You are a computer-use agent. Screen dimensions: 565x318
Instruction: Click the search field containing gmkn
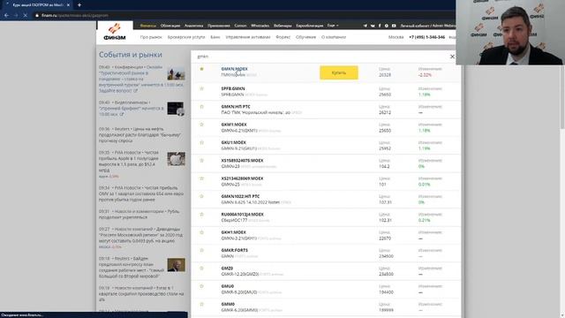pos(320,57)
